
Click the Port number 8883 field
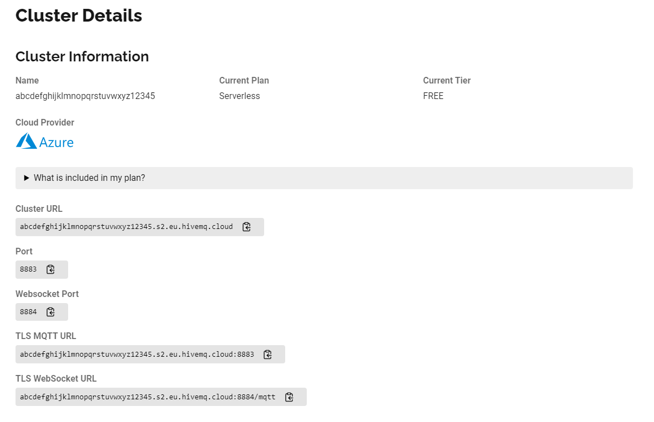pos(28,269)
